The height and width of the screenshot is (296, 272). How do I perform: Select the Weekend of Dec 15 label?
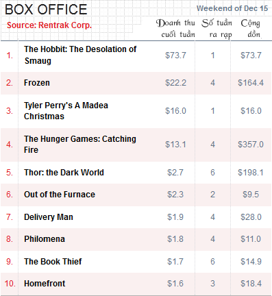pos(232,8)
